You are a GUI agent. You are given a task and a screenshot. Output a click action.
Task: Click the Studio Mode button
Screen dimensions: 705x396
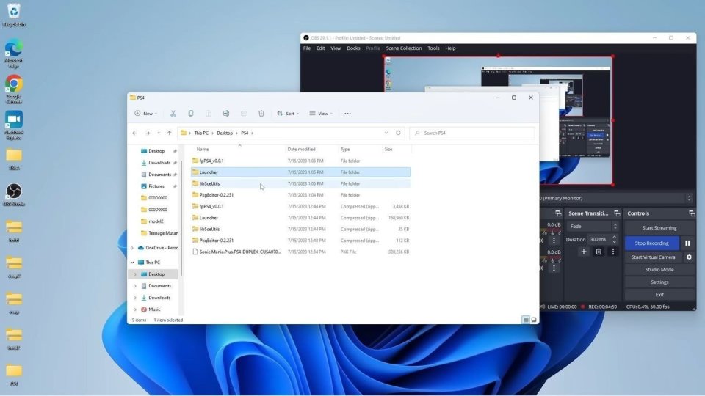tap(659, 270)
